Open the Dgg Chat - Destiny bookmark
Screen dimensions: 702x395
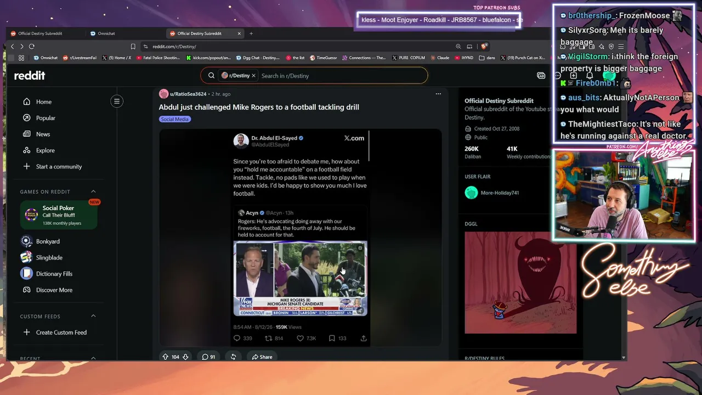pyautogui.click(x=258, y=58)
